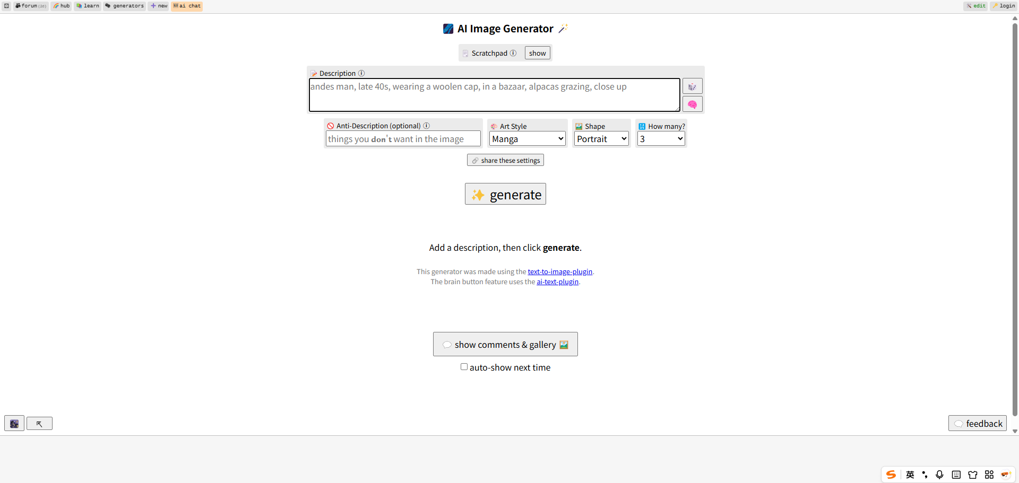Enable the auto-show next time checkbox
This screenshot has width=1019, height=483.
point(464,366)
